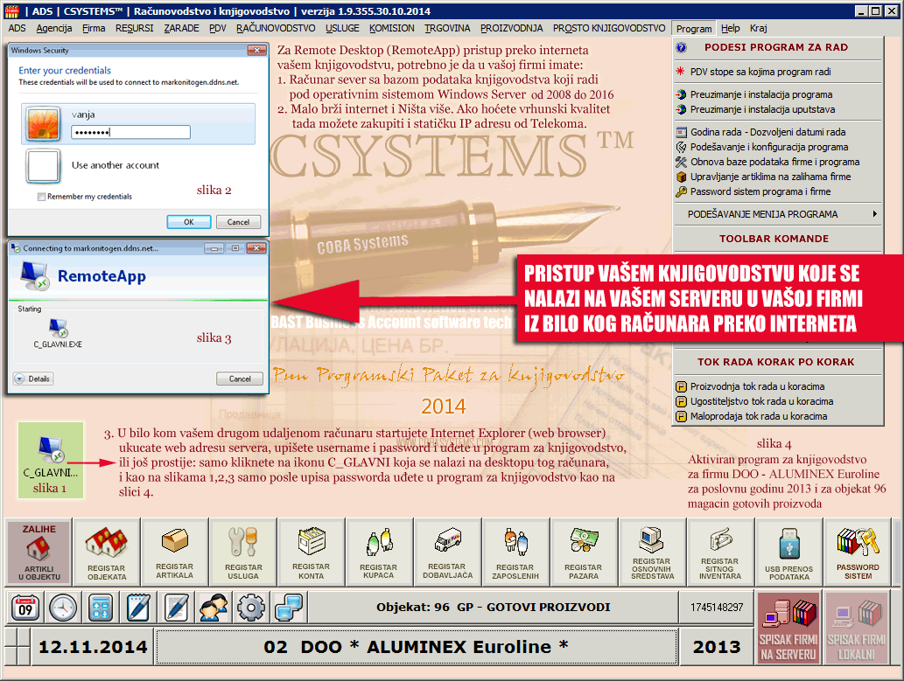Image resolution: width=904 pixels, height=681 pixels.
Task: Expand Podešavanje Menija Programa submenu
Action: coord(778,214)
